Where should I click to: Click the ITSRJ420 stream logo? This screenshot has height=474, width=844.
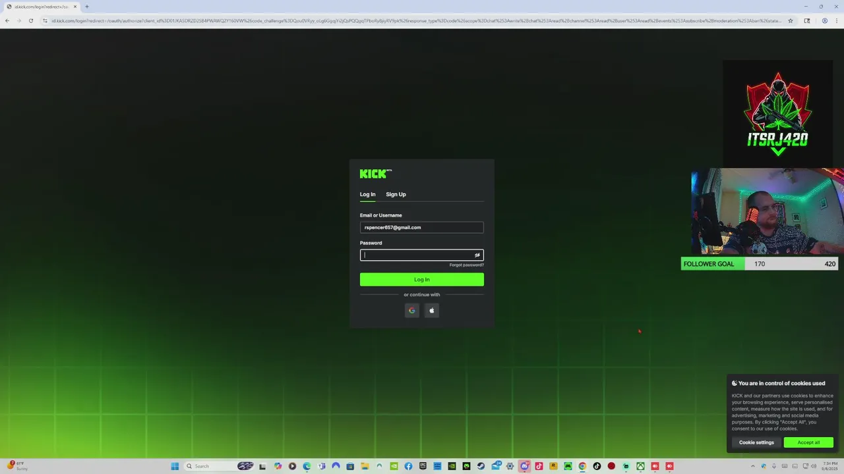click(x=778, y=114)
